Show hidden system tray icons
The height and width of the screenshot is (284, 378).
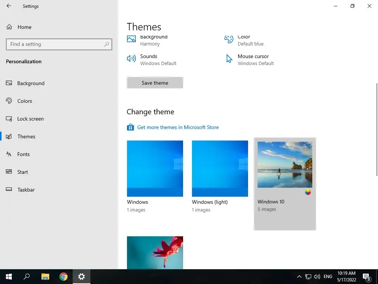[x=299, y=277]
